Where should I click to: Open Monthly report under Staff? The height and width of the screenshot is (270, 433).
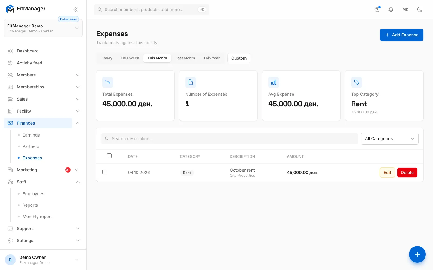point(37,217)
